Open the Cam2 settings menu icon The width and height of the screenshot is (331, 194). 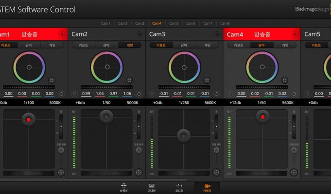(x=74, y=94)
